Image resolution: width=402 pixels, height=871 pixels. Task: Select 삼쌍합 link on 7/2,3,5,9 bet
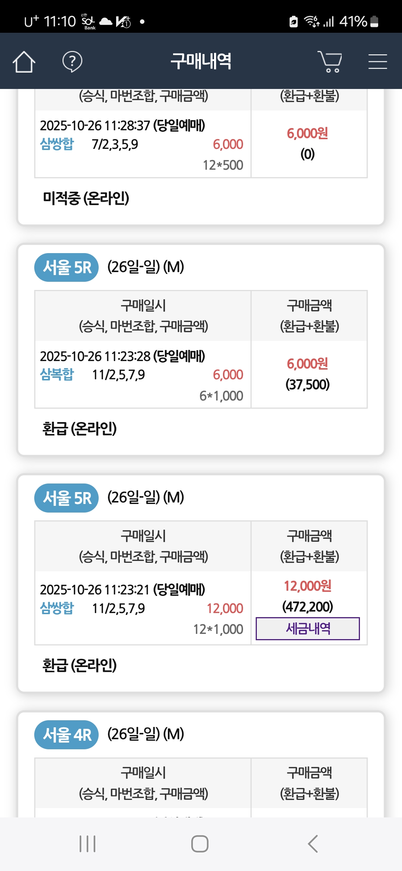[x=57, y=144]
